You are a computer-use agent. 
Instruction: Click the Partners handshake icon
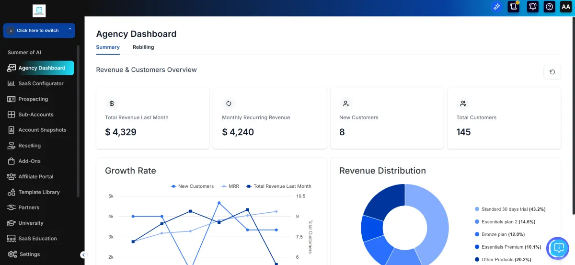click(11, 207)
